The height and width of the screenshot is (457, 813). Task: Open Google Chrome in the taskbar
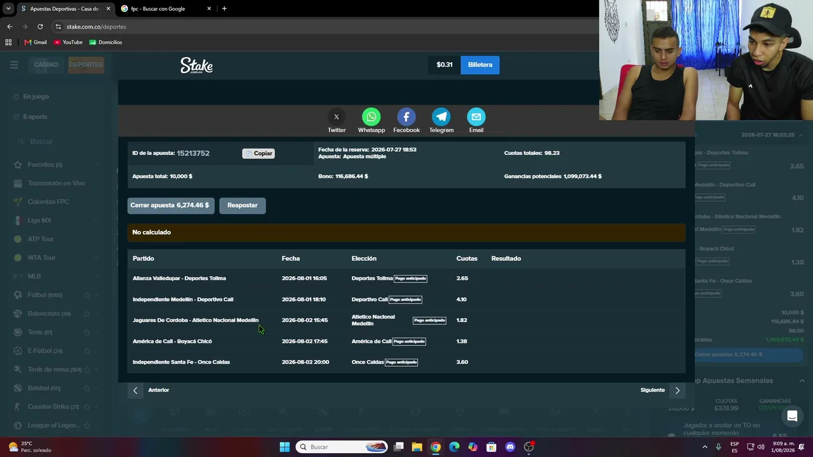tap(435, 447)
